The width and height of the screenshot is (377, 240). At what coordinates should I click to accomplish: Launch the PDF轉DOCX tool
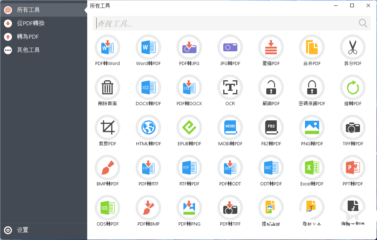pyautogui.click(x=189, y=87)
